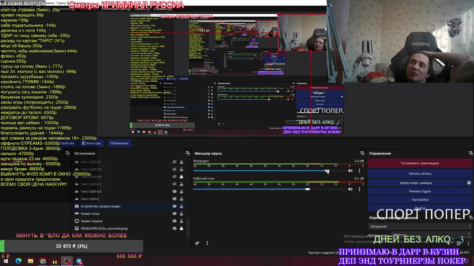
Task: Click the delete transition trash icon
Action: (458, 243)
